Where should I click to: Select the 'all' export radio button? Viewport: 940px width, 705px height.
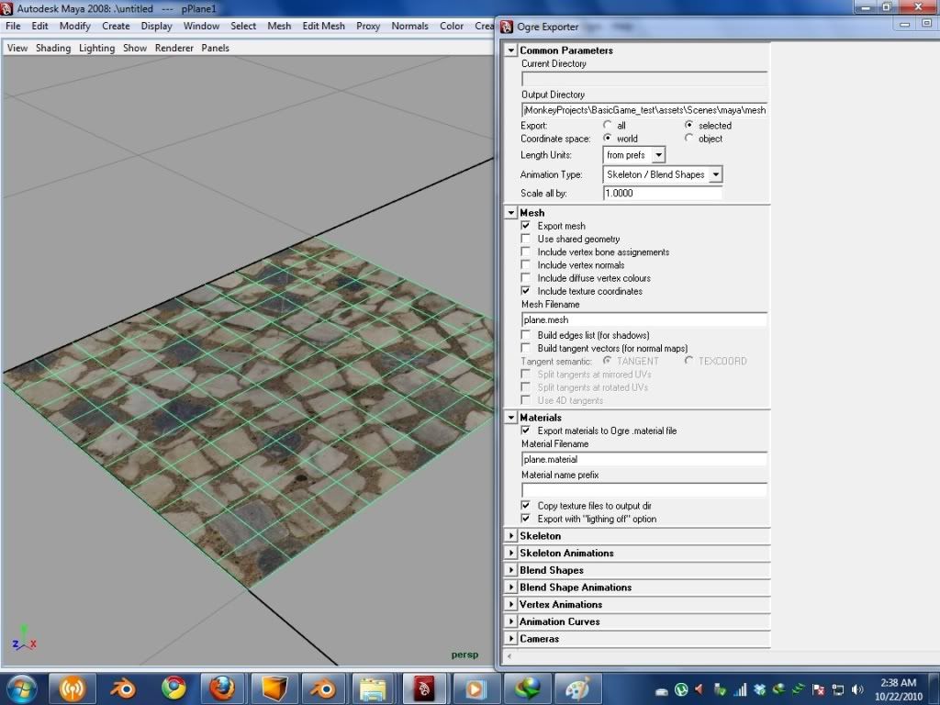pos(608,126)
